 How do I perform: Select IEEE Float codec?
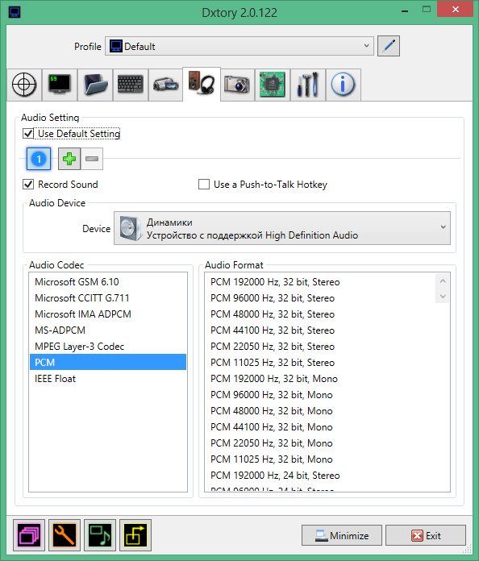pos(108,379)
